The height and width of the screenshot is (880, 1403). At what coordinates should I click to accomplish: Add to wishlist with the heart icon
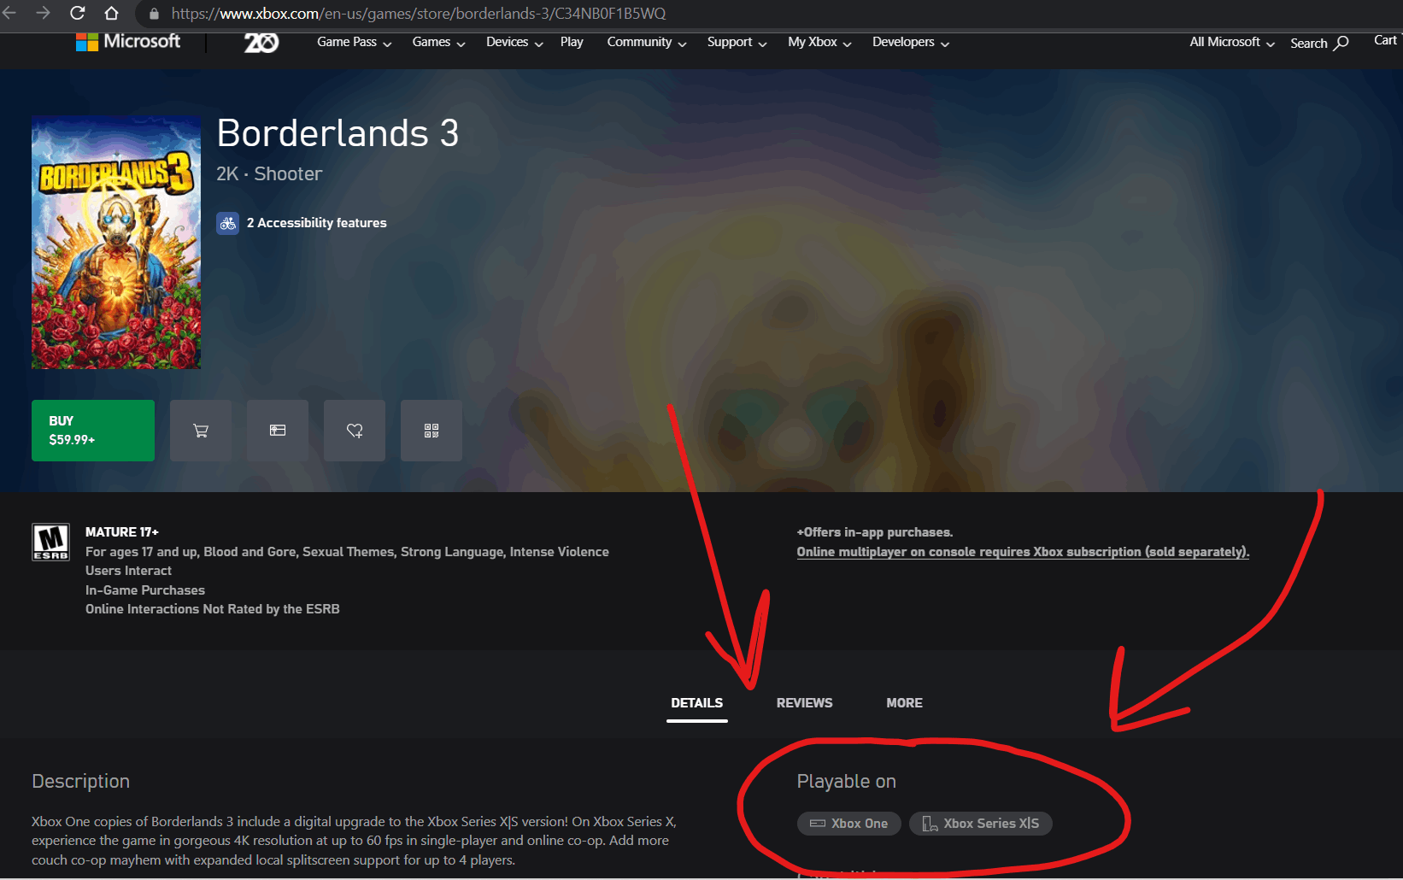click(355, 431)
